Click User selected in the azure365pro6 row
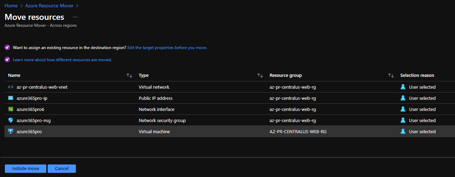The height and width of the screenshot is (177, 455). (422, 109)
